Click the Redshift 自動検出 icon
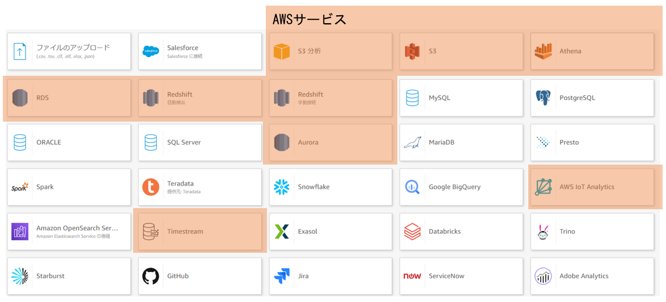666x302 pixels. point(150,98)
